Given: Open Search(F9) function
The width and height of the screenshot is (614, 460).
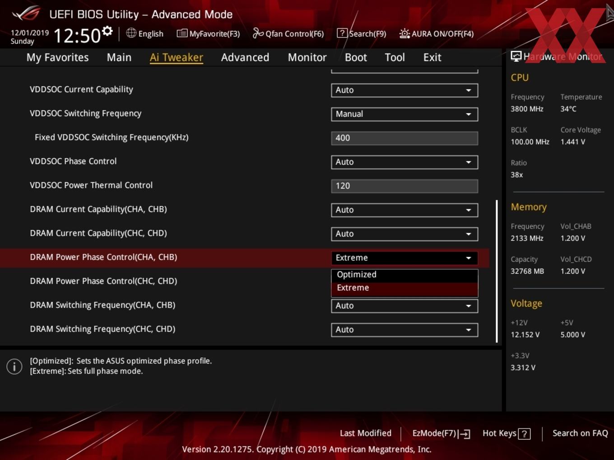Looking at the screenshot, I should (x=362, y=33).
